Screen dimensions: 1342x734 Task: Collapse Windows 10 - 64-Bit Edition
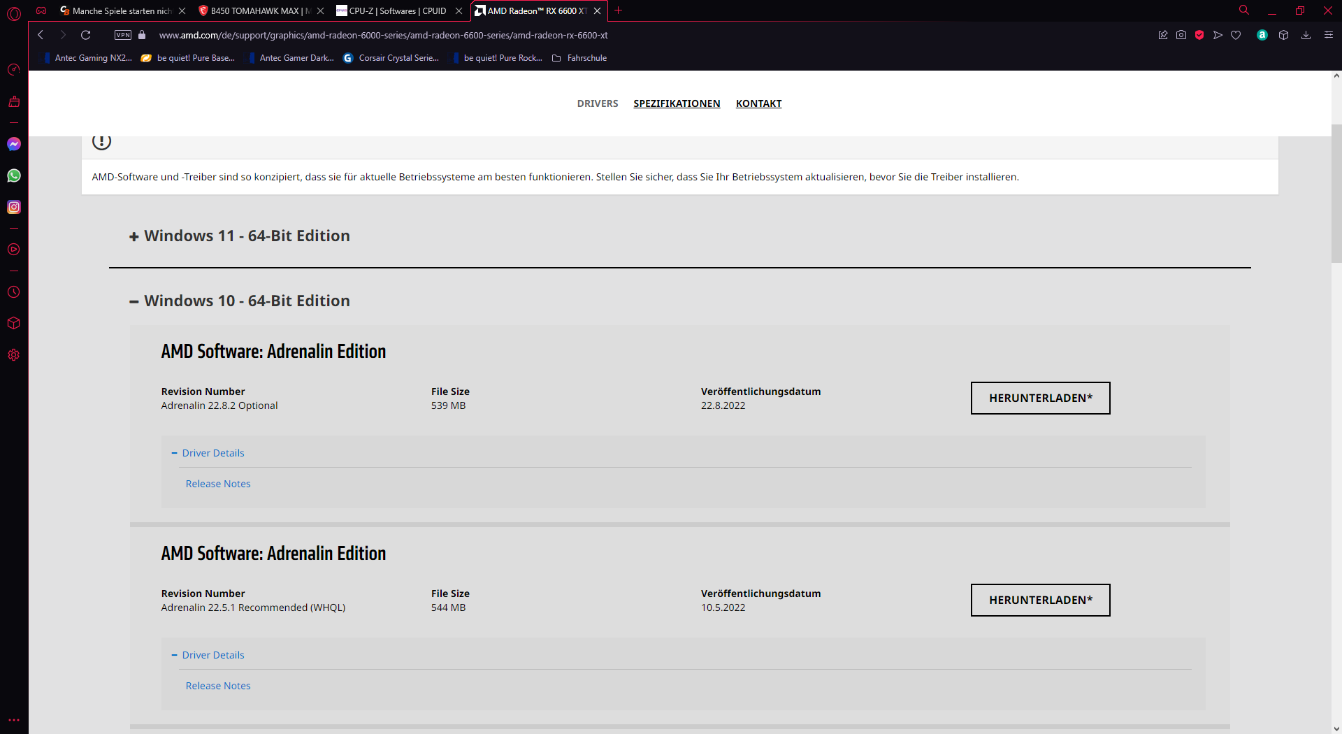coord(240,301)
